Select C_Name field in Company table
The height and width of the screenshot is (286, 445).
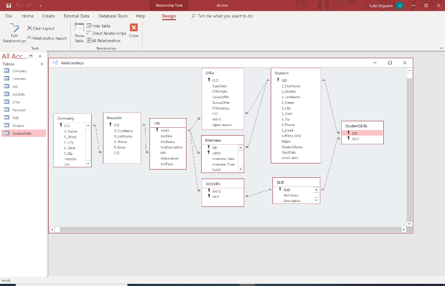[x=70, y=131]
